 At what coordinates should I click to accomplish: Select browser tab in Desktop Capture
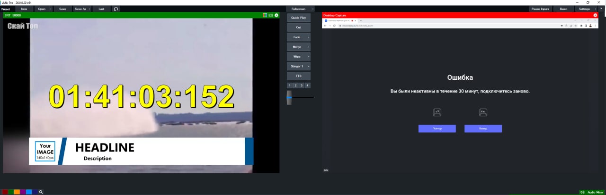(x=340, y=21)
